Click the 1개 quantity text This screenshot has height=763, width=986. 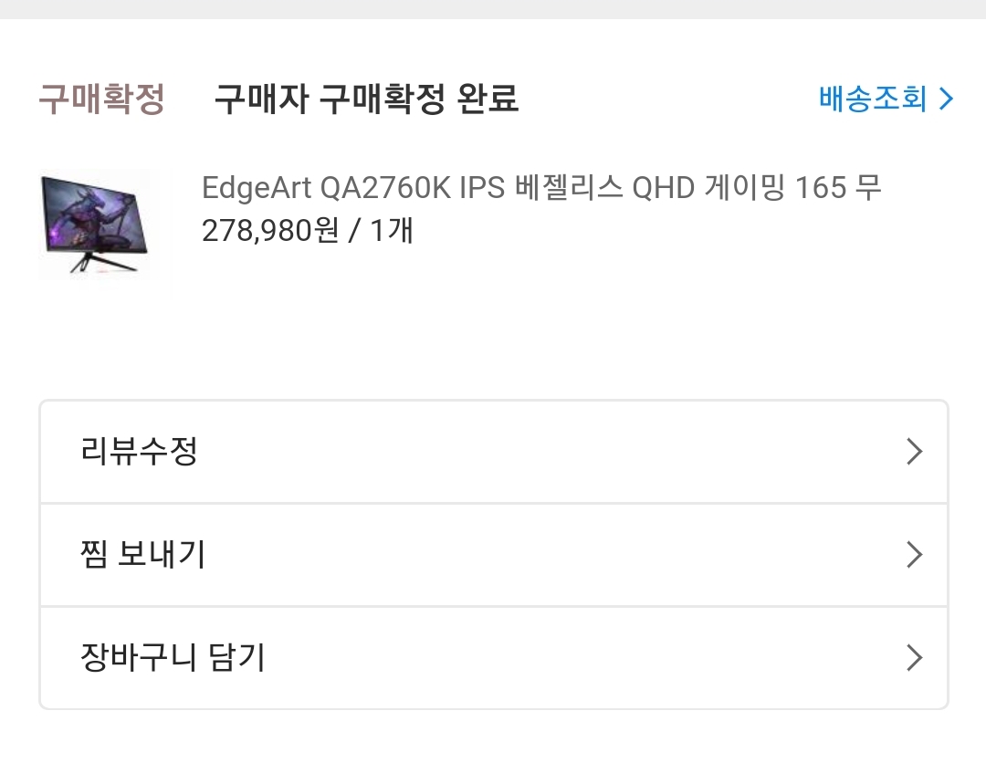coord(392,230)
